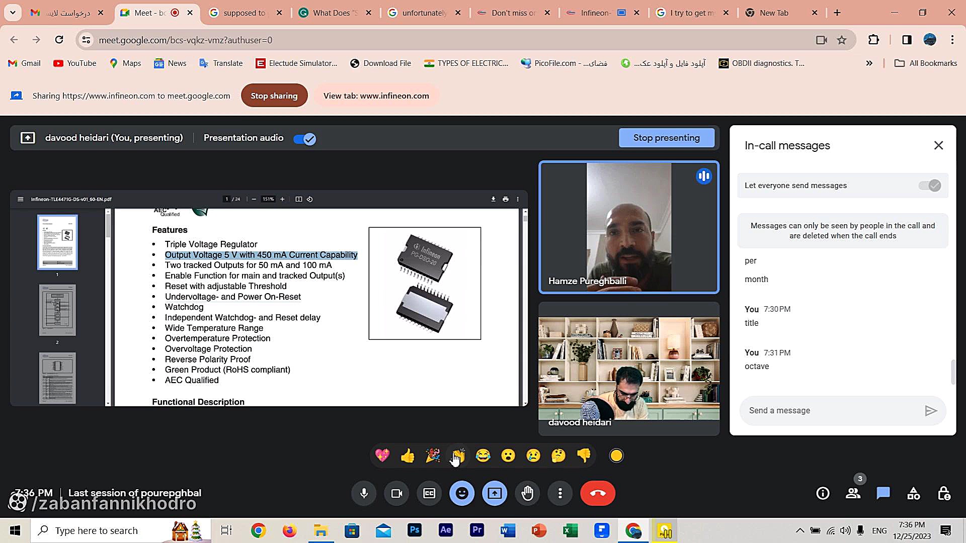Open host controls lock icon

coord(944,493)
